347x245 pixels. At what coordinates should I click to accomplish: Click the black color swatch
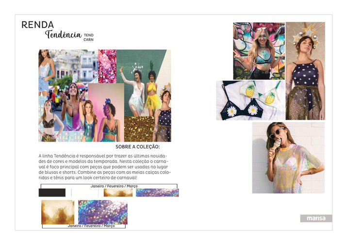tap(52, 193)
